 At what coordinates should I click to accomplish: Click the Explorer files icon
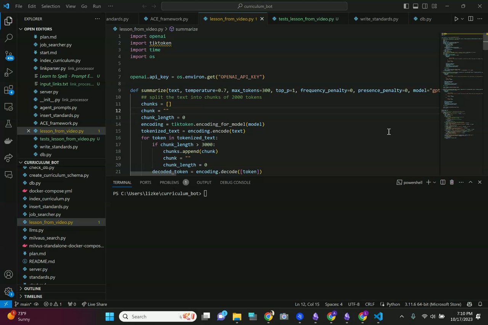click(x=8, y=21)
